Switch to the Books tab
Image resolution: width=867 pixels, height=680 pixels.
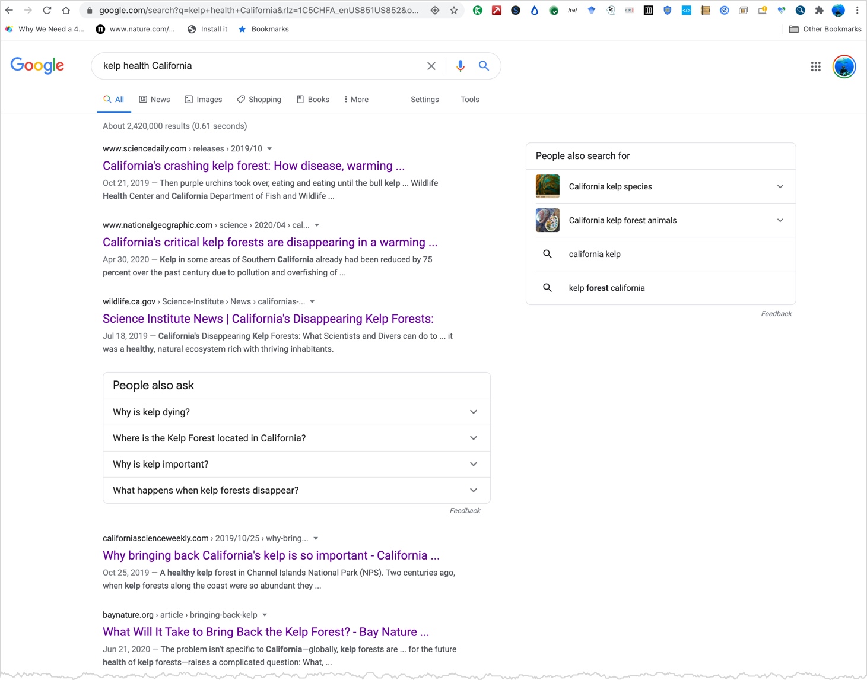pos(313,100)
